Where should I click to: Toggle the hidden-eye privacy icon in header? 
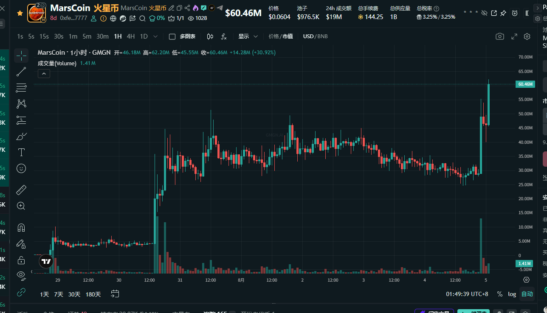click(x=484, y=13)
